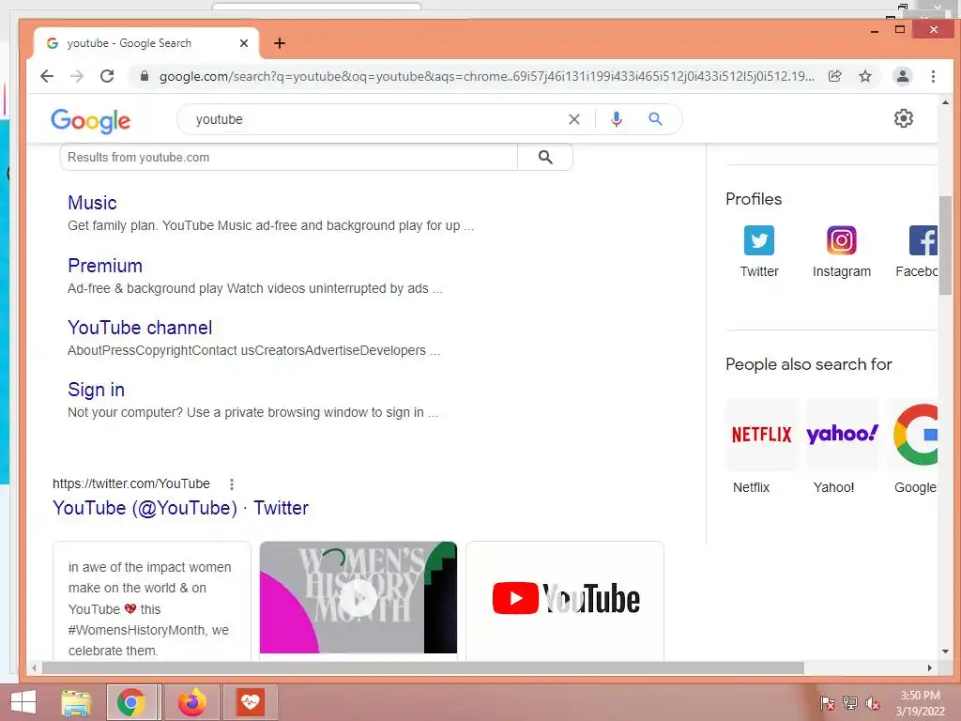The width and height of the screenshot is (961, 721).
Task: Open the Chrome profile avatar menu
Action: click(902, 76)
